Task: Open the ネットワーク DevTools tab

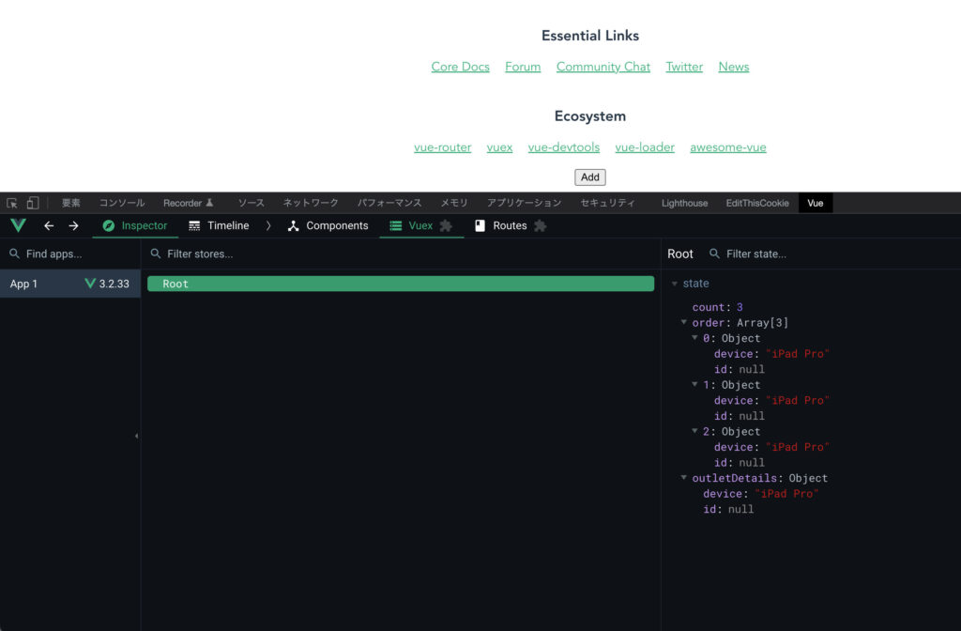Action: (311, 203)
